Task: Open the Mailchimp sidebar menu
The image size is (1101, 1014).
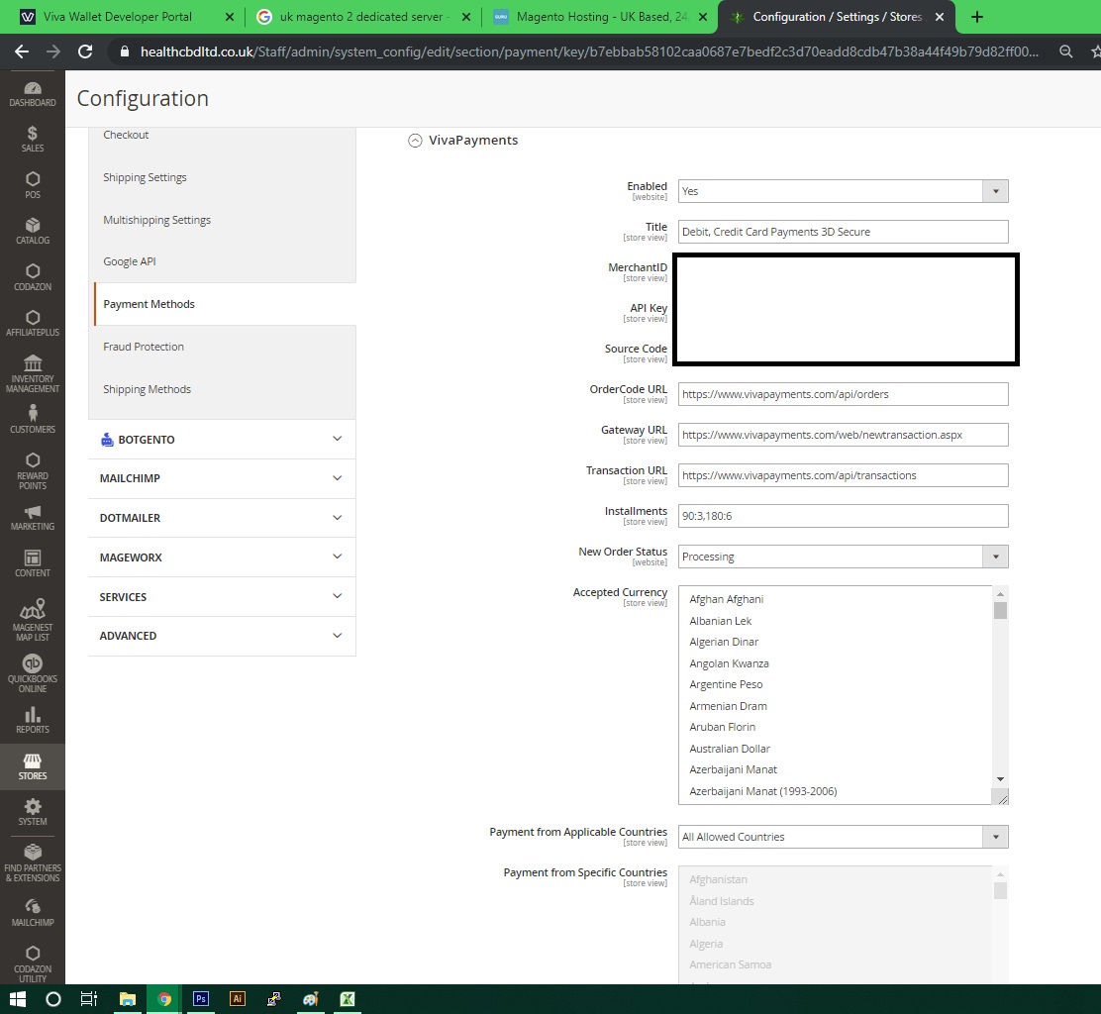Action: (33, 913)
